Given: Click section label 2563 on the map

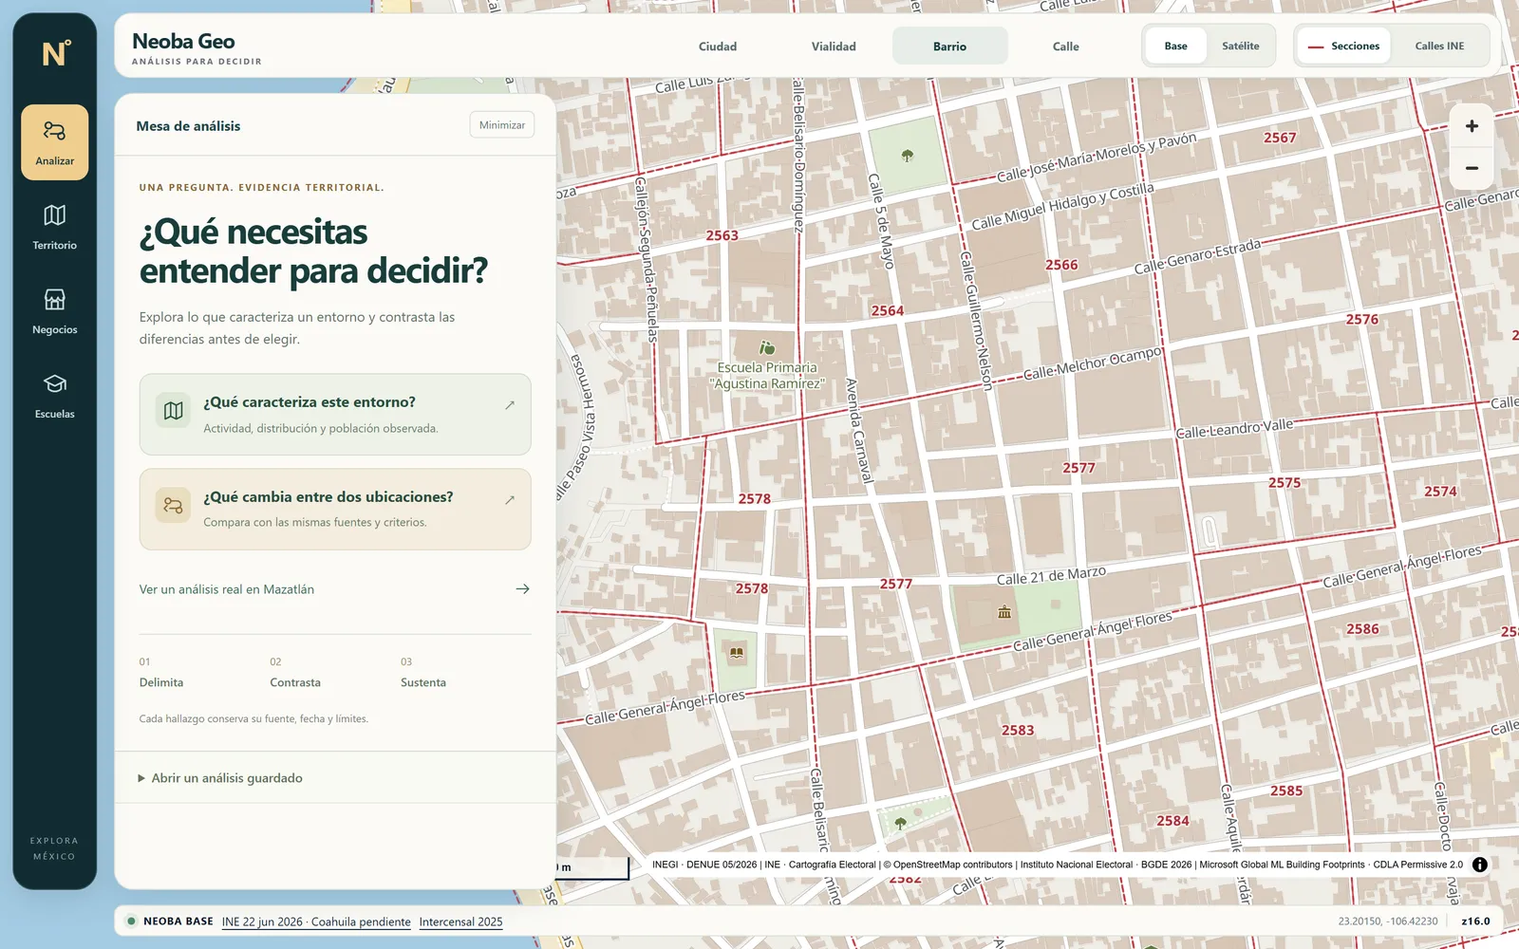Looking at the screenshot, I should [x=722, y=235].
